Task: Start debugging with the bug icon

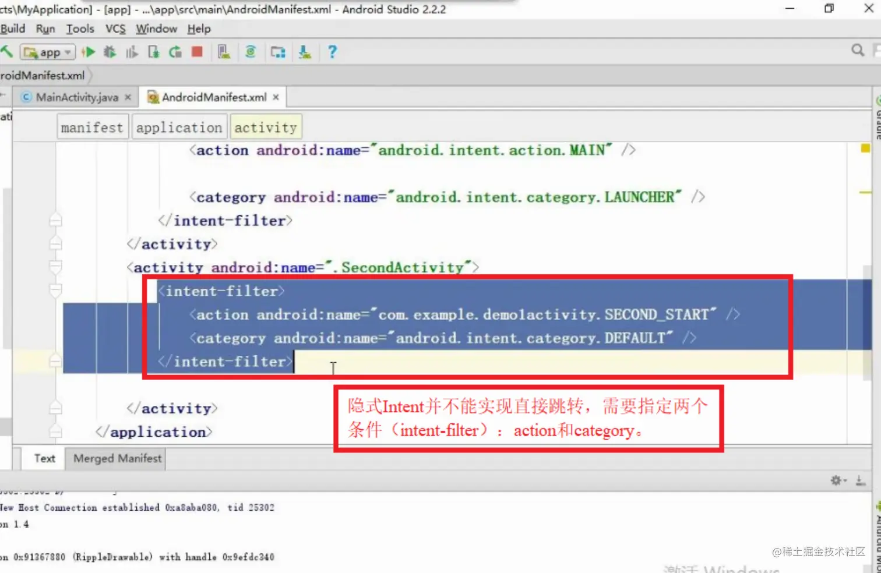Action: point(110,52)
